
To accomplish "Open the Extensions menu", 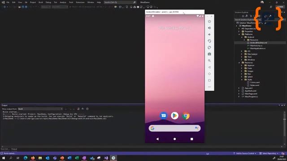I will pyautogui.click(x=80, y=2).
